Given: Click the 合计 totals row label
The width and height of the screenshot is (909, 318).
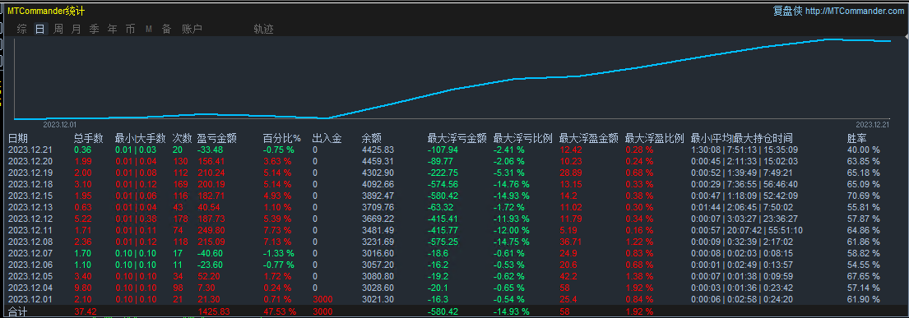Looking at the screenshot, I should coord(17,311).
